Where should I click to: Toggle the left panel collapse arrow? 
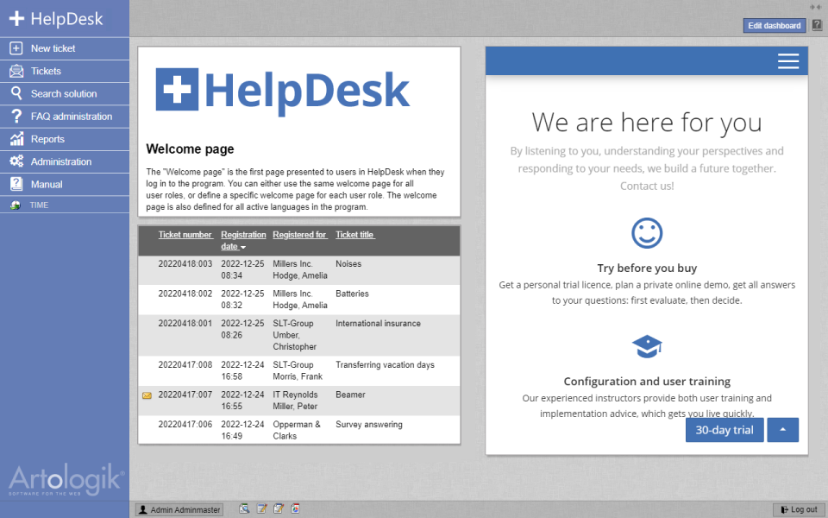pyautogui.click(x=814, y=7)
